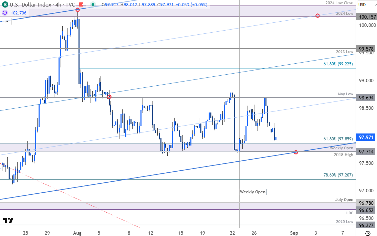Screen dimensions: 377x236
Task: Click the boxed Weekly Open text note
Action: [253, 192]
